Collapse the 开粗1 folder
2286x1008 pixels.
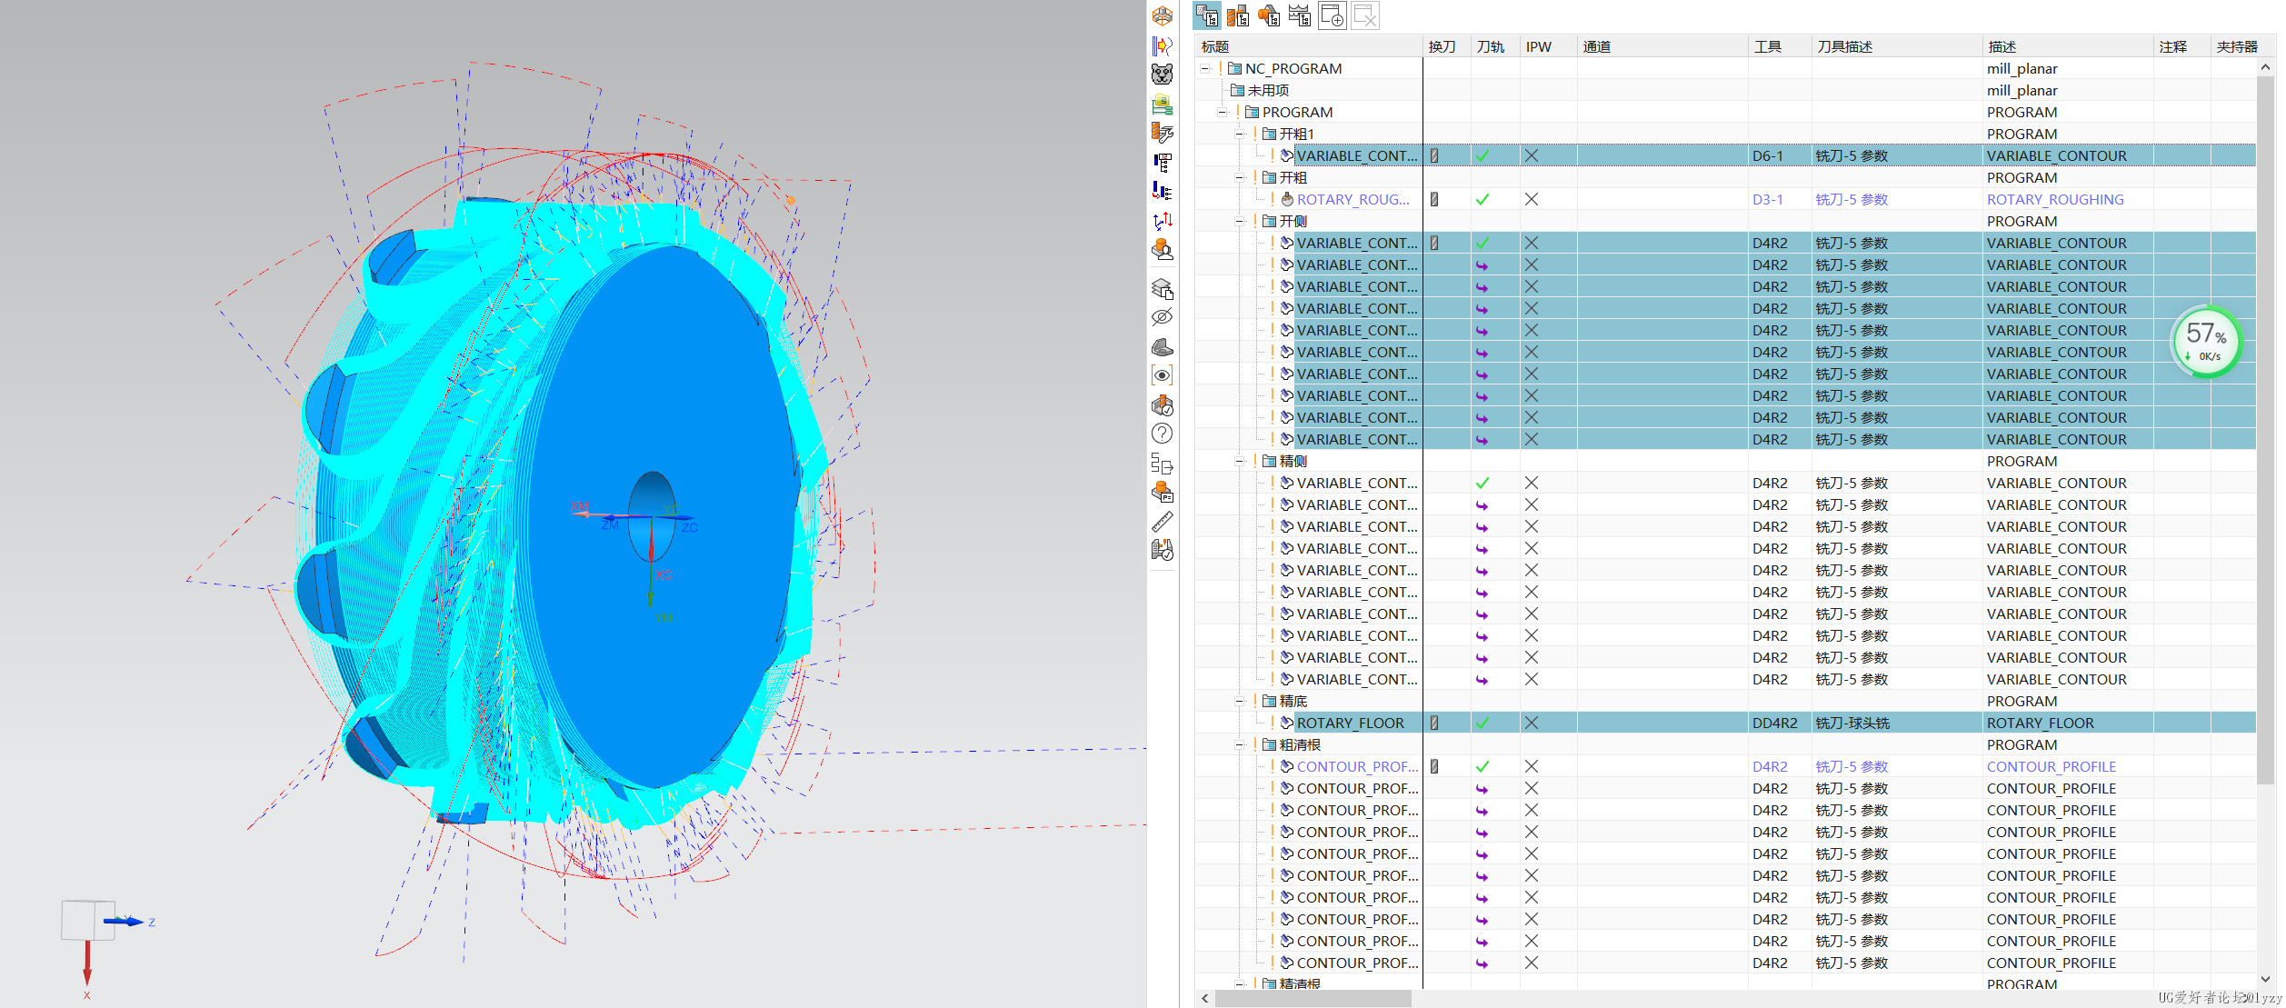tap(1240, 134)
